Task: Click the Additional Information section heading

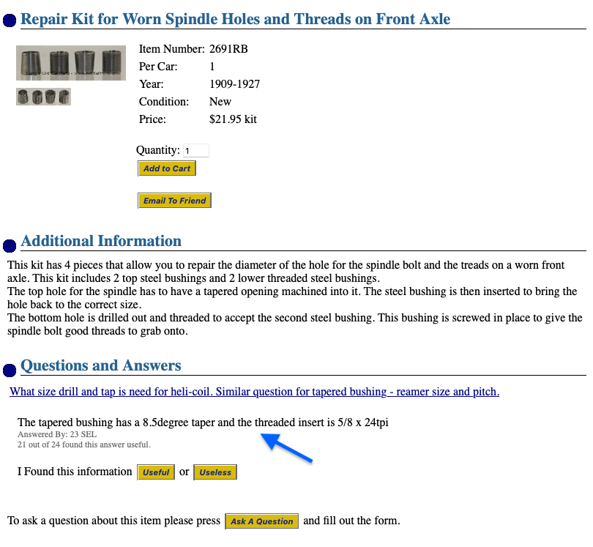Action: click(x=101, y=241)
